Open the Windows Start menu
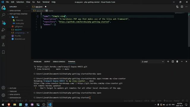 3,105
